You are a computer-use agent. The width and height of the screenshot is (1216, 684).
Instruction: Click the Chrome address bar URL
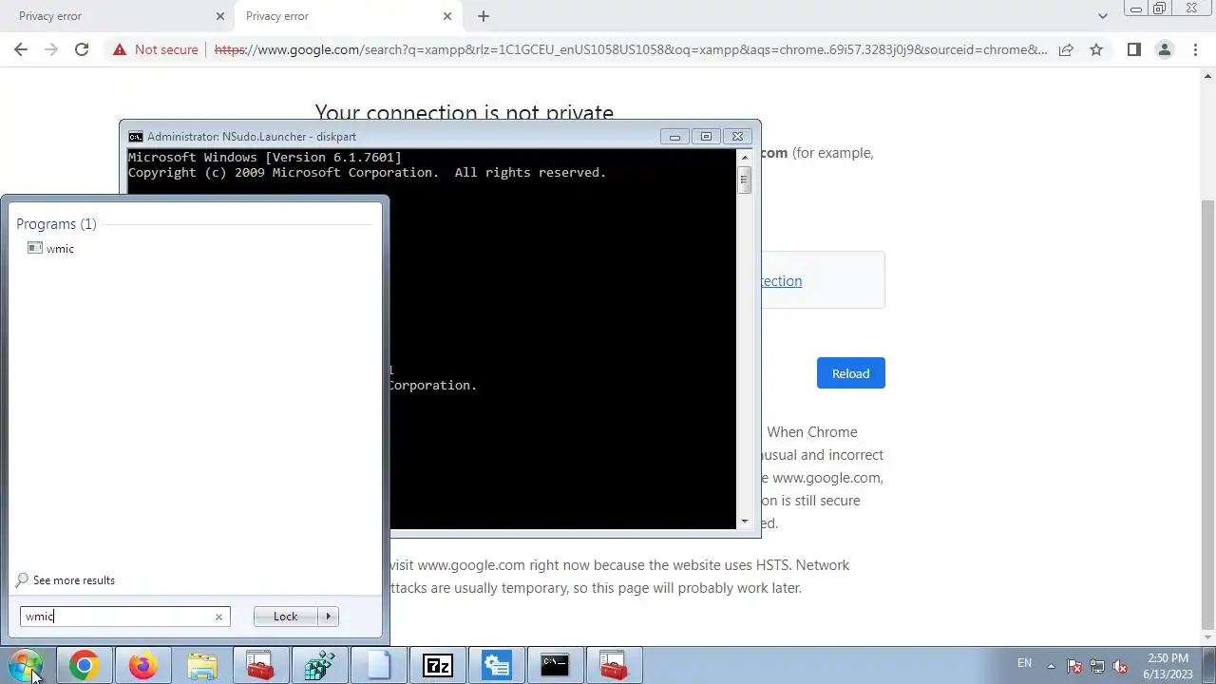coord(631,49)
